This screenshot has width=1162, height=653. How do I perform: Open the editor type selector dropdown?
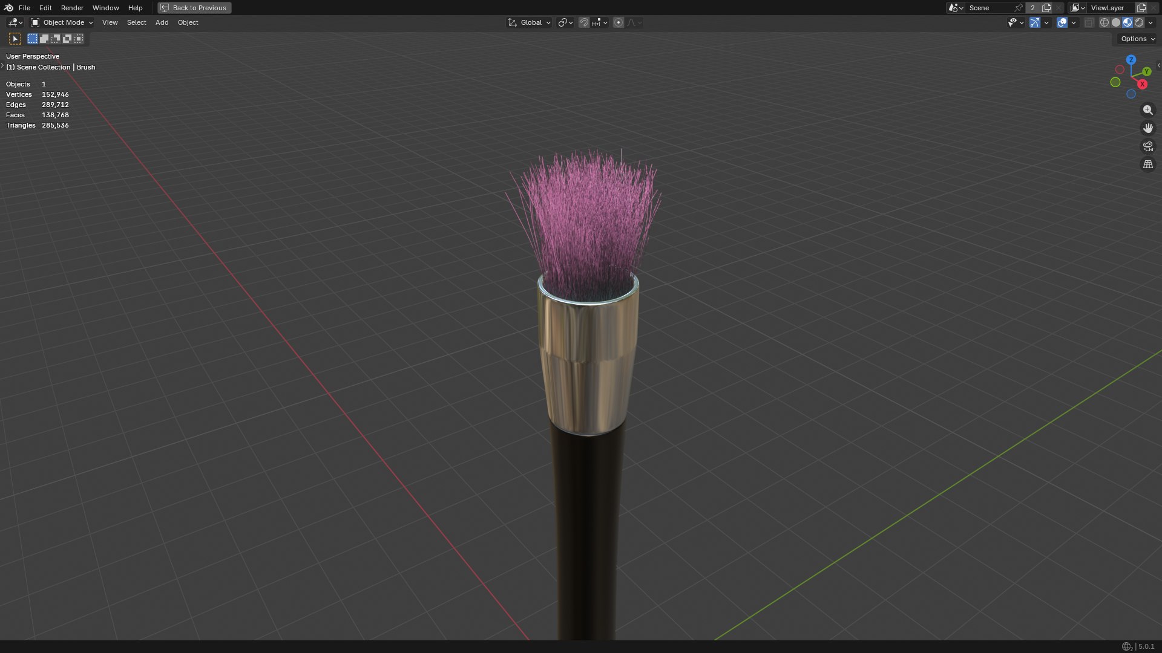[15, 22]
